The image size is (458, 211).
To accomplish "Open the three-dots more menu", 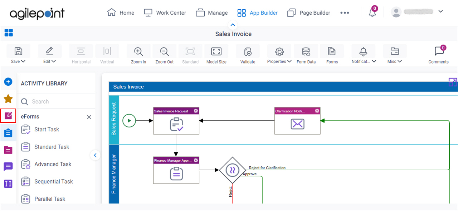I will tap(345, 13).
